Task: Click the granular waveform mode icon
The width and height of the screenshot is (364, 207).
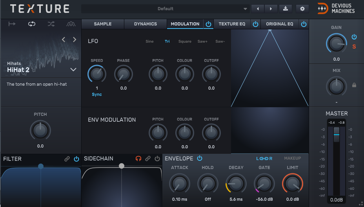Action: [x=71, y=24]
